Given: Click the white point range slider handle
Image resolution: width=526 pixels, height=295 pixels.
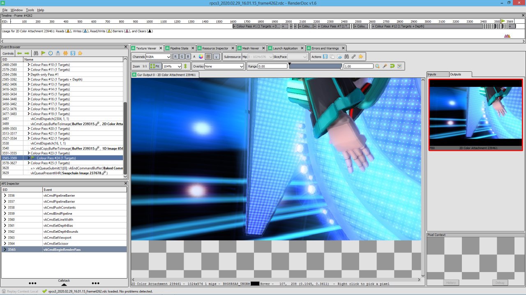Looking at the screenshot, I should tap(341, 68).
